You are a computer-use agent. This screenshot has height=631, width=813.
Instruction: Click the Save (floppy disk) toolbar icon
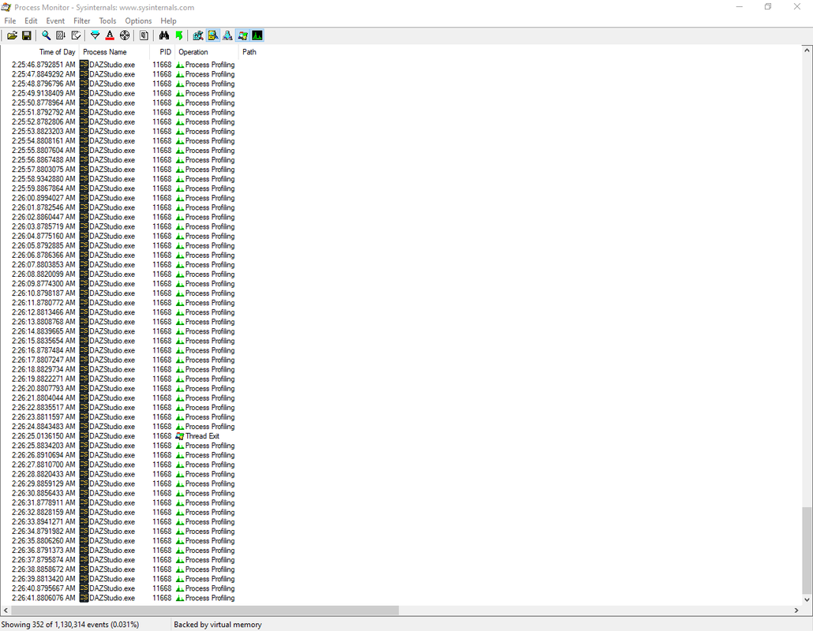(x=27, y=35)
